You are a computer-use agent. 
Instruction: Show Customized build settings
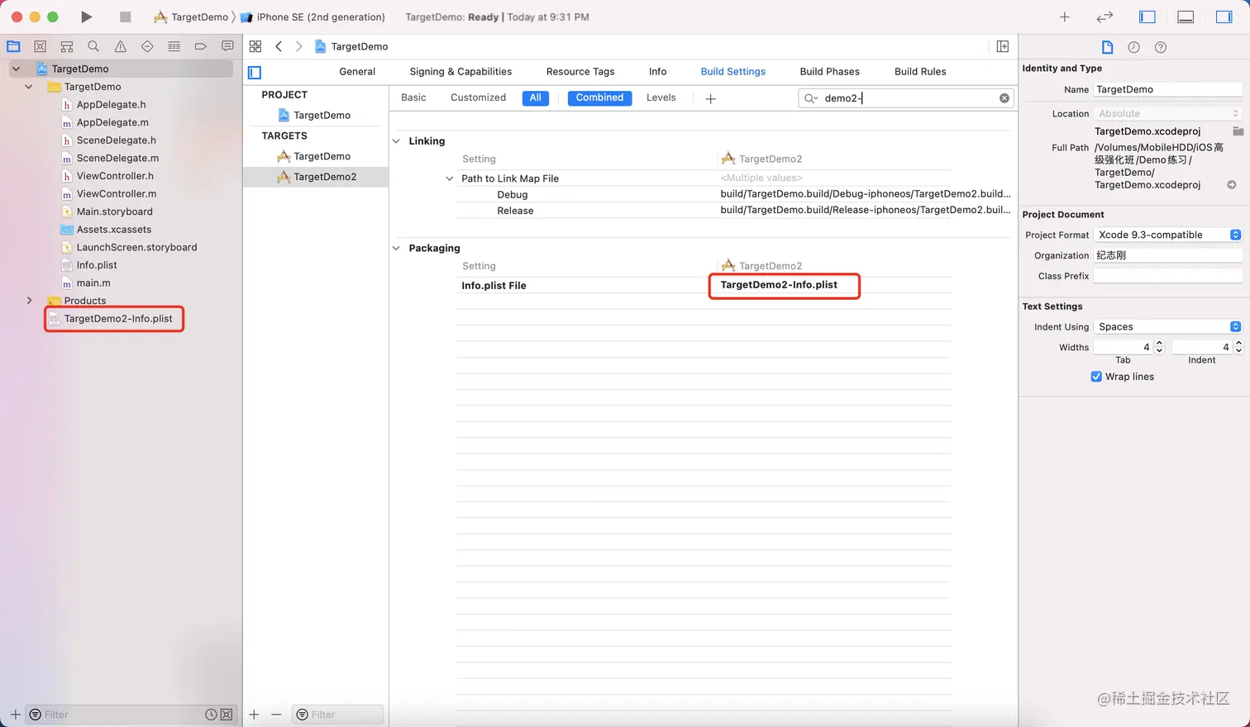[478, 97]
